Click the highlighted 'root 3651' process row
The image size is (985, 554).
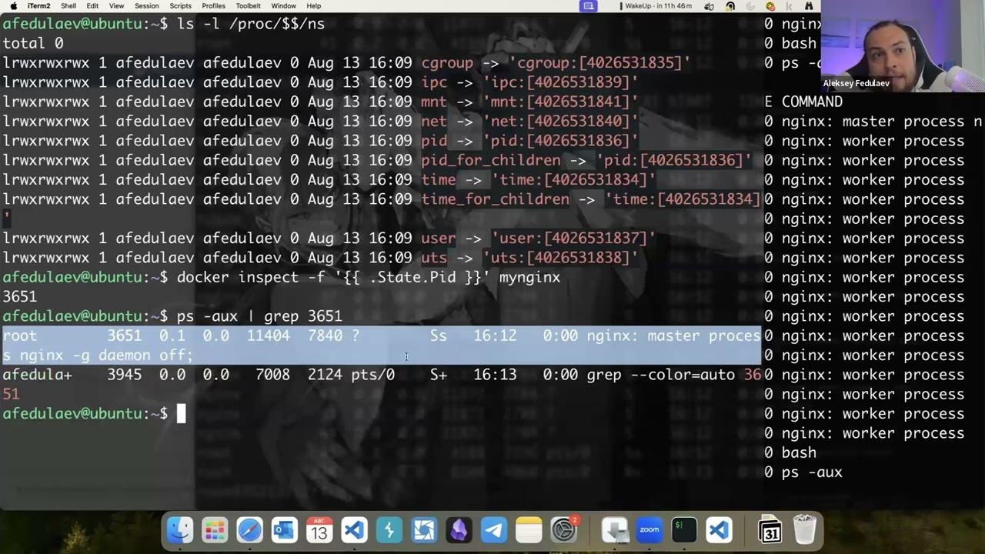coord(382,335)
